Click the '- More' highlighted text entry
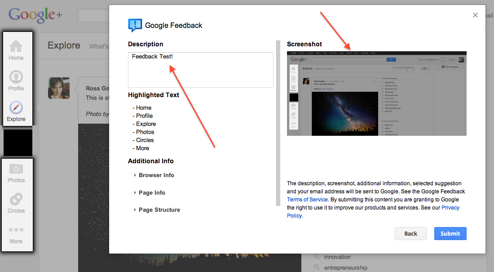494x272 pixels. click(x=141, y=148)
